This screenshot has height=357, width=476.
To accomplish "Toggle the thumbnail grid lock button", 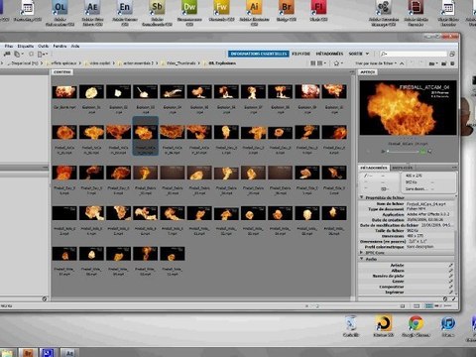I will tap(416, 306).
